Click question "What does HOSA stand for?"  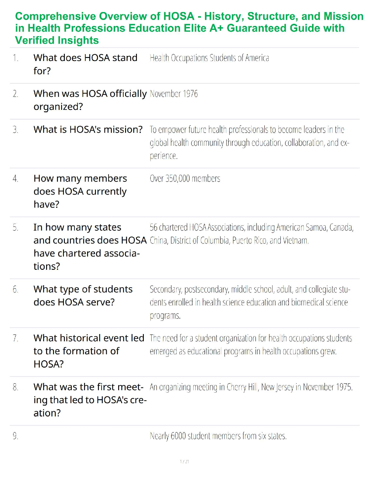[x=85, y=64]
